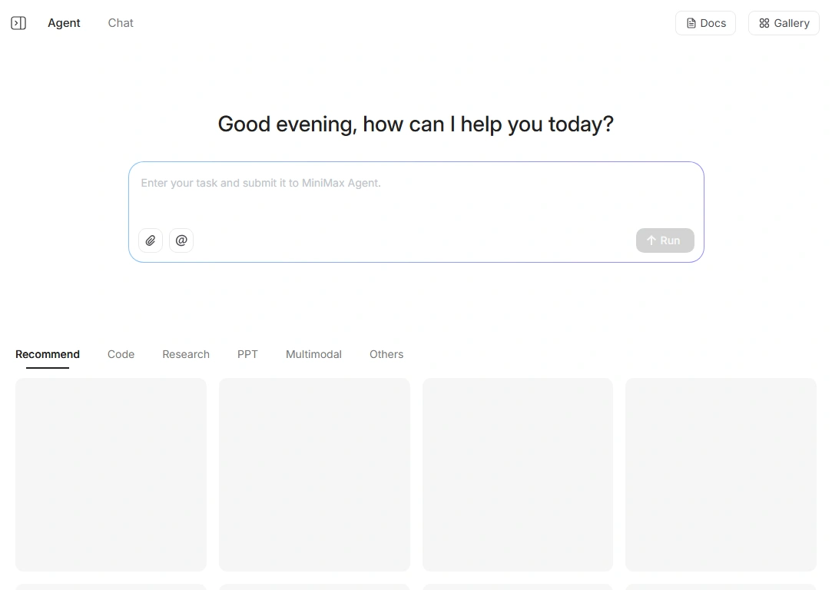Select the Multimodal category tab

tap(313, 354)
